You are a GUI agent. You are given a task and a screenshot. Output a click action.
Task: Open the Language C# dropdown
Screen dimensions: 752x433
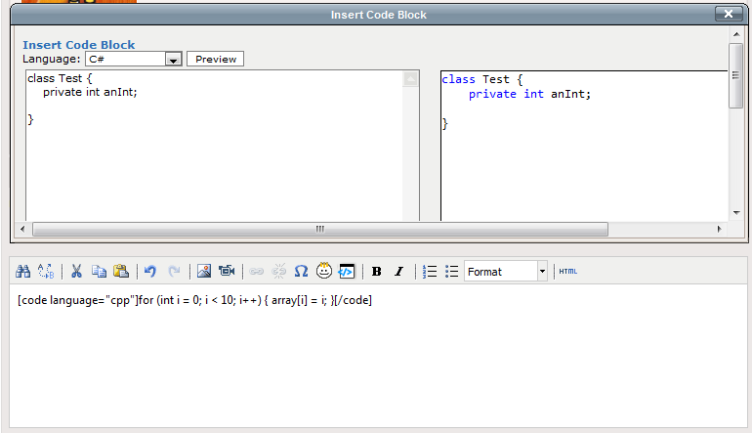(134, 59)
